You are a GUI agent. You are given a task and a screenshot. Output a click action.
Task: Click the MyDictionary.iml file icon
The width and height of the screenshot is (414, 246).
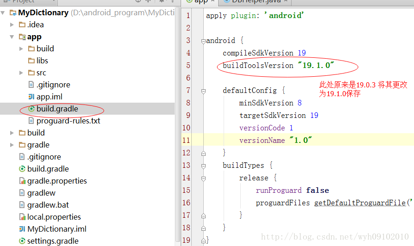[22, 229]
